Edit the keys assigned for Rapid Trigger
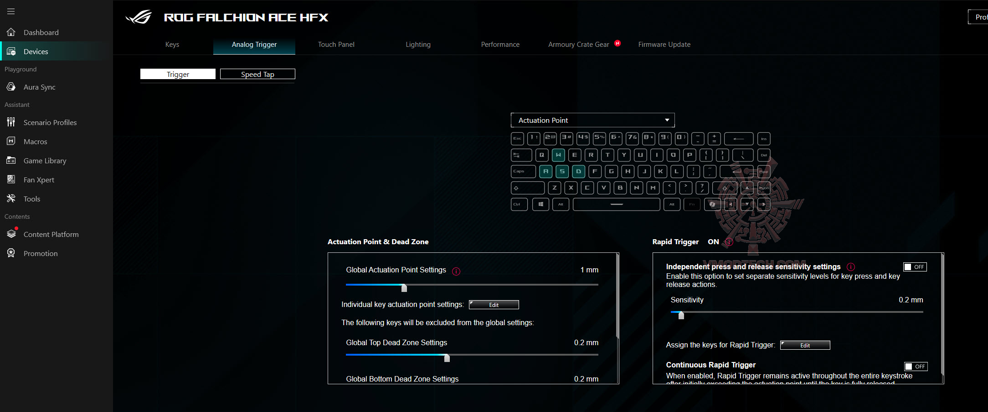 coord(805,345)
